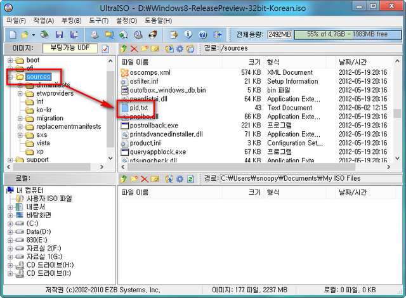Click the 전체용량 2492MB field
The image size is (406, 298).
[280, 34]
